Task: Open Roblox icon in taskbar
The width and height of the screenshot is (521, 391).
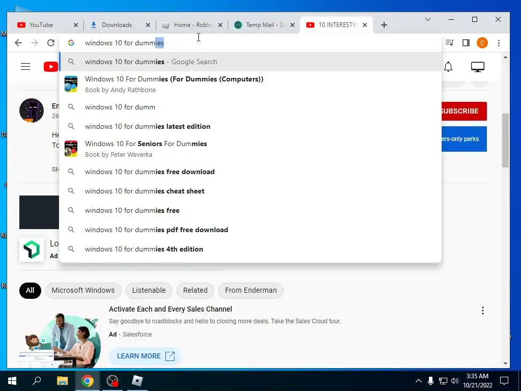Action: [x=137, y=381]
